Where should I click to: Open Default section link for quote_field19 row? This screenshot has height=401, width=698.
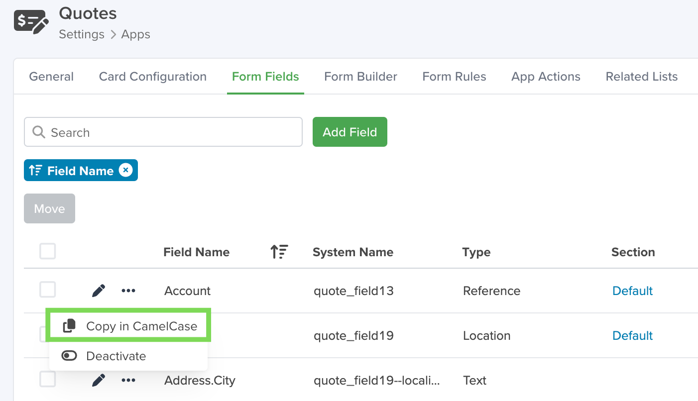[632, 335]
